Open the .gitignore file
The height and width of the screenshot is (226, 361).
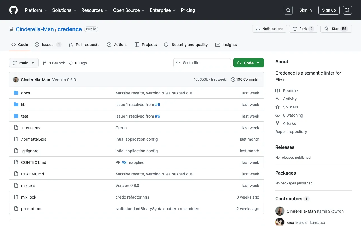tap(30, 151)
